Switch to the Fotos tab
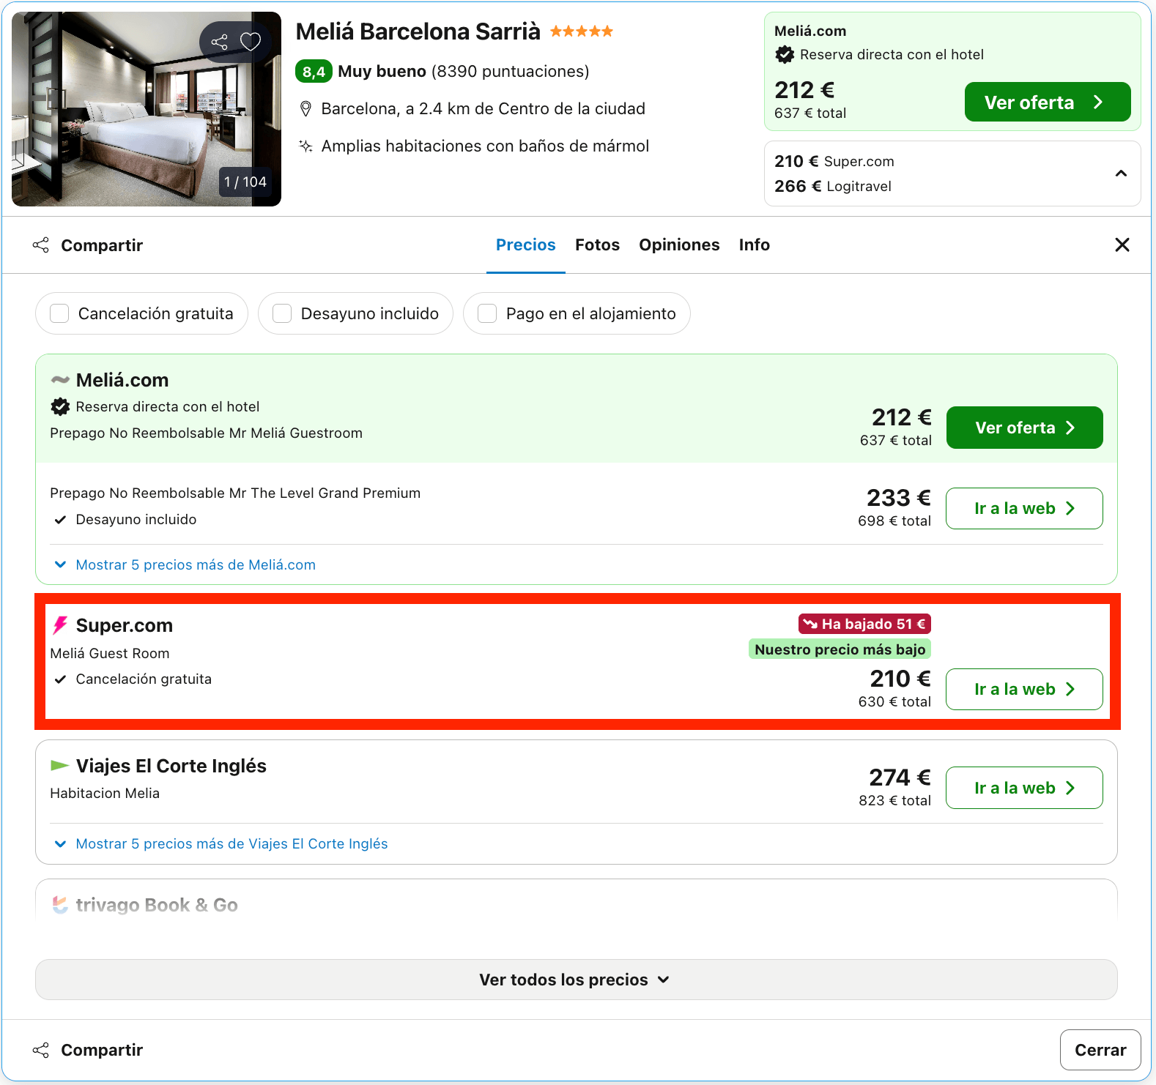Viewport: 1156px width, 1085px height. pyautogui.click(x=597, y=245)
